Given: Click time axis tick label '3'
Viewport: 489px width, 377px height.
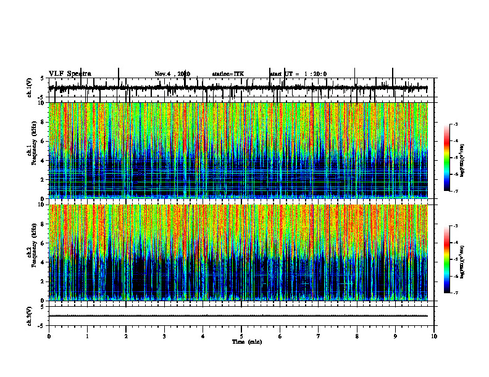Looking at the screenshot, I should [164, 336].
